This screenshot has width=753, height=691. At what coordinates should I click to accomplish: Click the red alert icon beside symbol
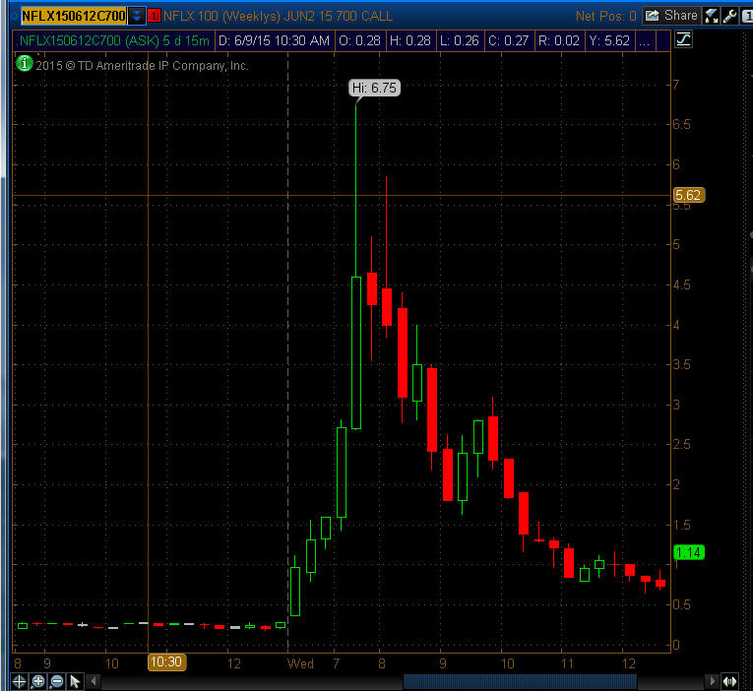pos(155,16)
